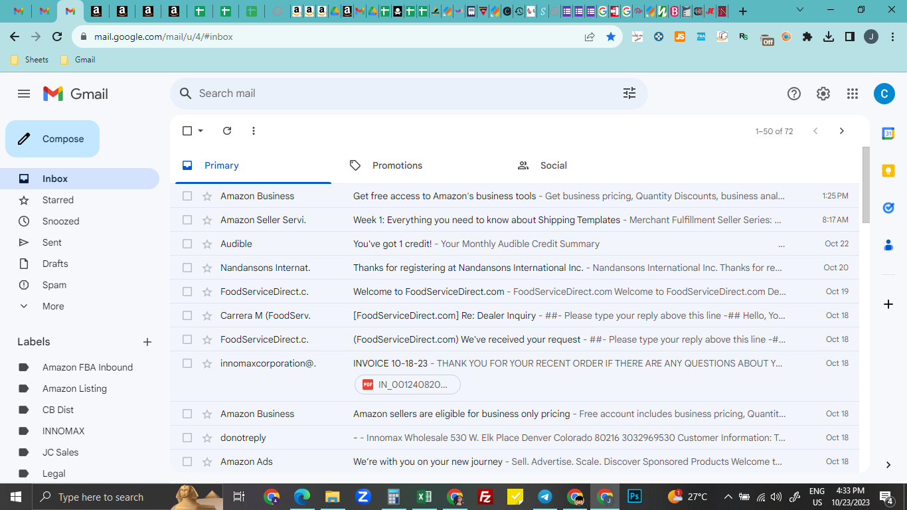
Task: Click the inbox vertical scrollbar
Action: [x=866, y=185]
